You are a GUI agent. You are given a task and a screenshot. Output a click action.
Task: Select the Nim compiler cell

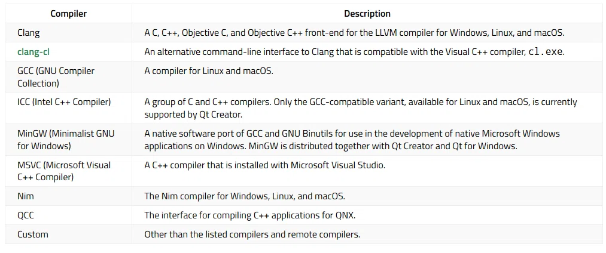[x=68, y=196]
